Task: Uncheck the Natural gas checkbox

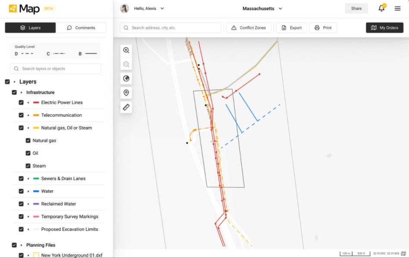Action: point(28,141)
